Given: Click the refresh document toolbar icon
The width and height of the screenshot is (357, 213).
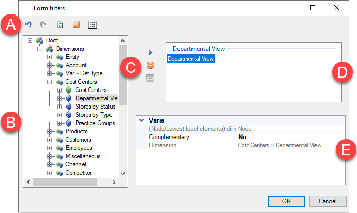Looking at the screenshot, I should coord(60,24).
